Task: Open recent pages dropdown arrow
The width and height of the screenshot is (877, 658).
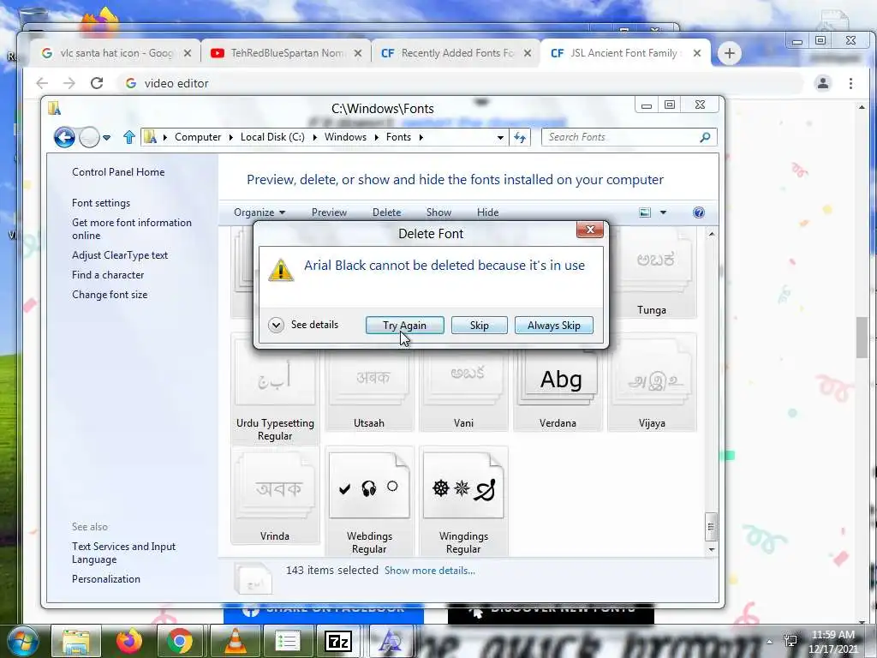Action: click(106, 138)
